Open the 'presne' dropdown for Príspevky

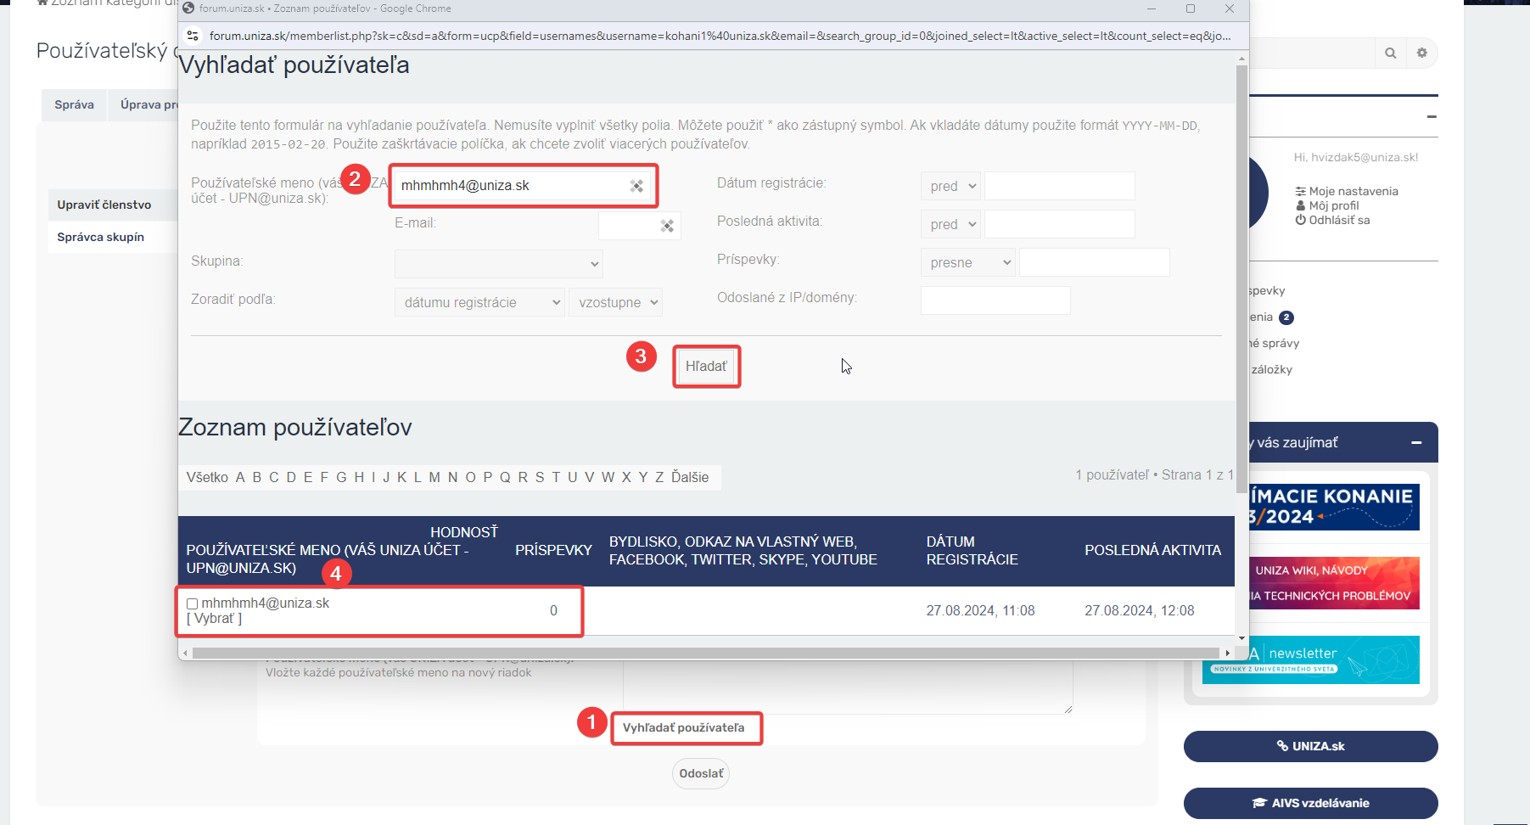point(968,262)
